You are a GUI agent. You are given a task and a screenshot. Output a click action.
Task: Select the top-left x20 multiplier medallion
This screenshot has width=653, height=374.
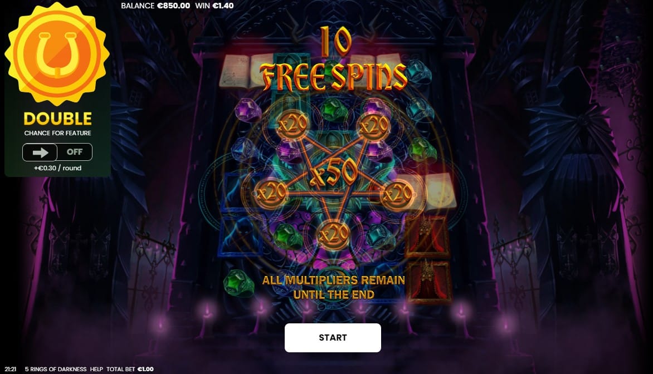coord(293,125)
